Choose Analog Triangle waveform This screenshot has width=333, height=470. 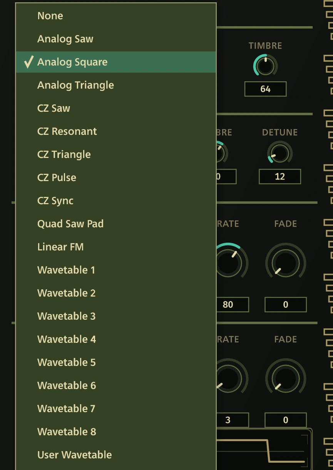[116, 85]
